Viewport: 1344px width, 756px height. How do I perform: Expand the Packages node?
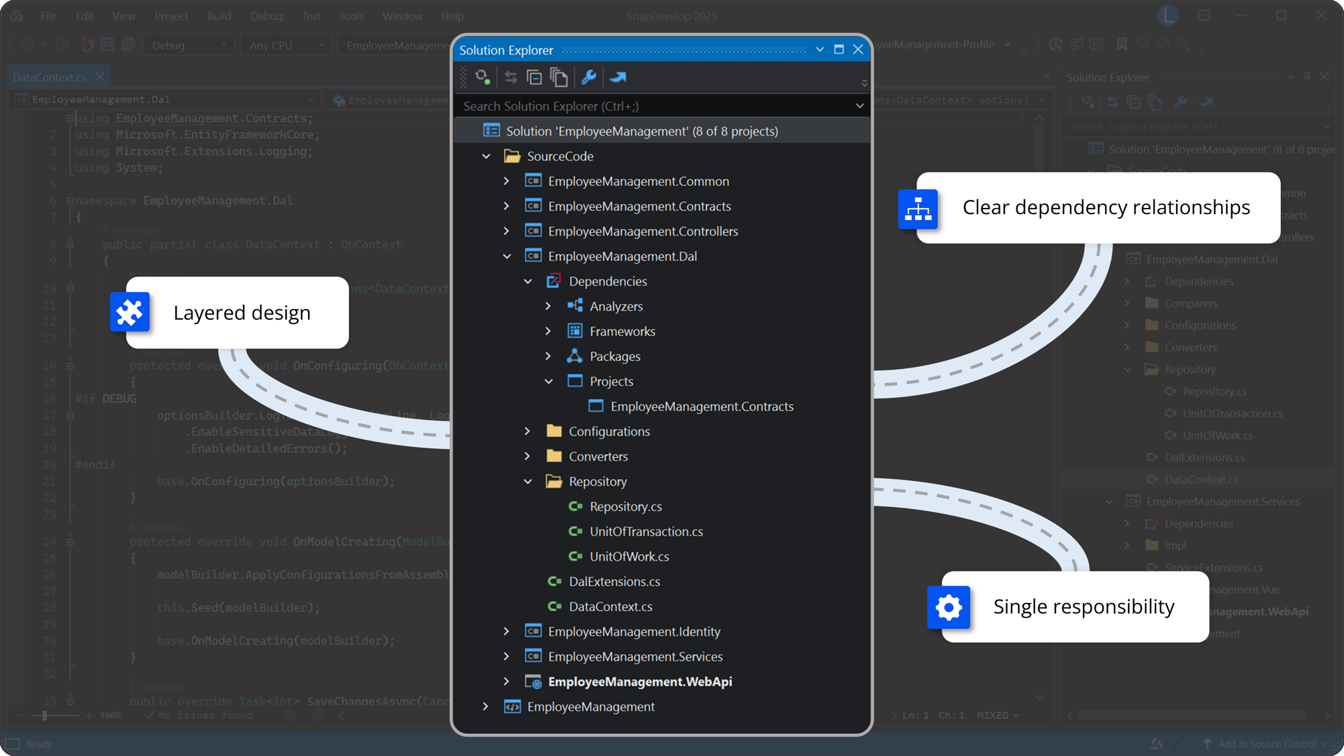(548, 356)
